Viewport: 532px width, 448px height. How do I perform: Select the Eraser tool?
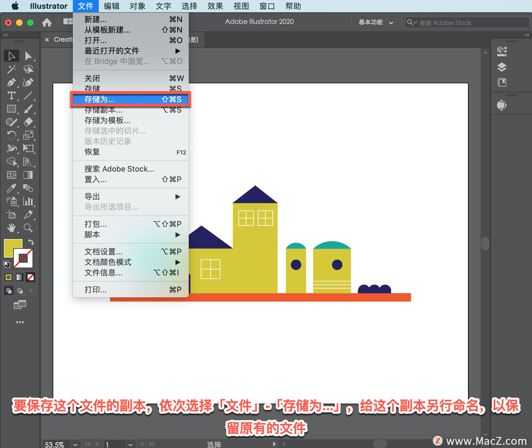[28, 122]
